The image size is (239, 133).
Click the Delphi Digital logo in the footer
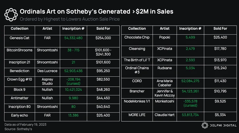219,125
